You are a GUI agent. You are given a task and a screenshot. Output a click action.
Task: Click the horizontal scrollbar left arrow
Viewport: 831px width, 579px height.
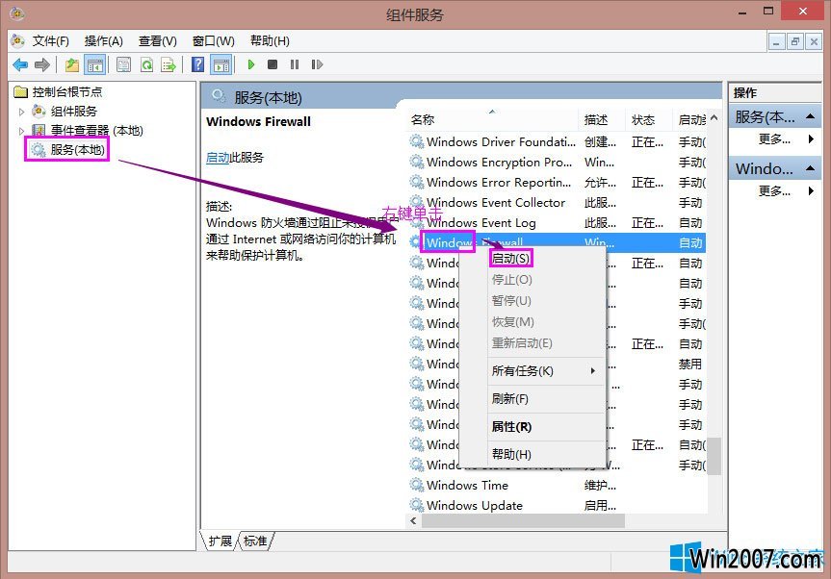(413, 520)
